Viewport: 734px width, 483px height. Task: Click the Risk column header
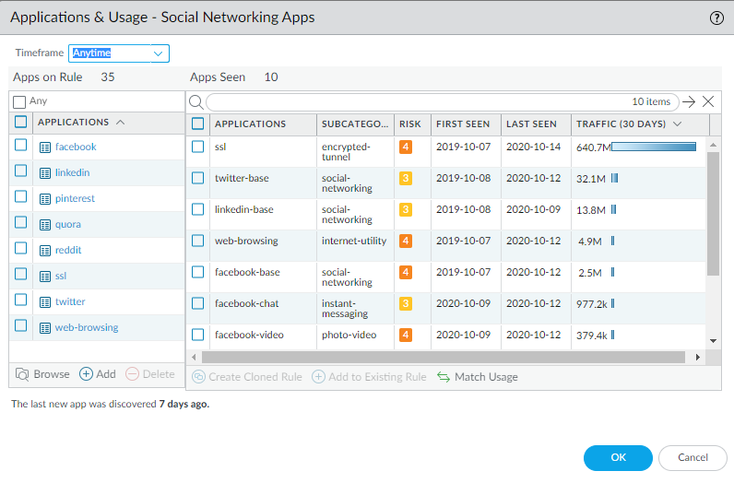pyautogui.click(x=408, y=124)
